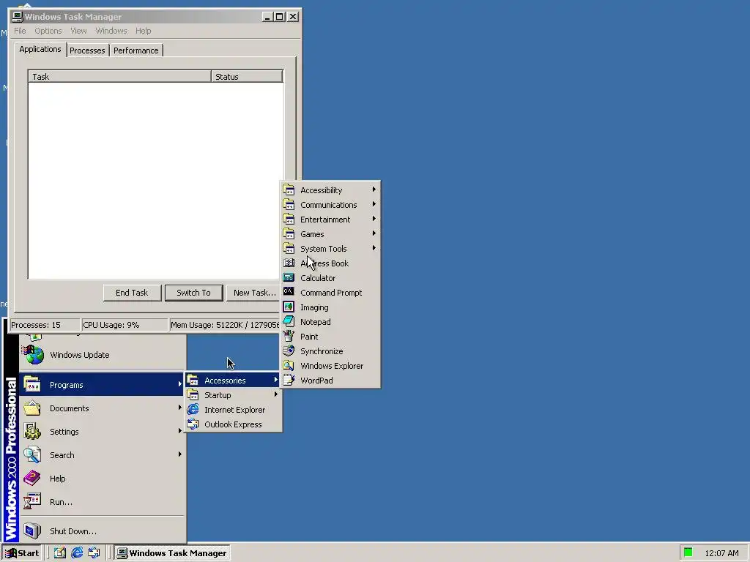Sort by the Status column header
This screenshot has height=562, width=750.
(247, 76)
